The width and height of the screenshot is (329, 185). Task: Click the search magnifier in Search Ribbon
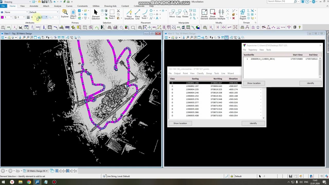point(295,2)
